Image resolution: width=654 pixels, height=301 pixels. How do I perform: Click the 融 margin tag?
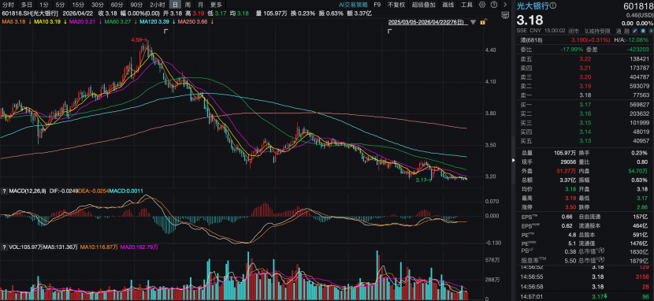pos(626,31)
